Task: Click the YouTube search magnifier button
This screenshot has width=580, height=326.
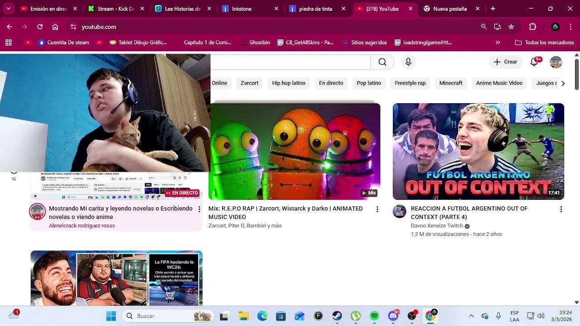Action: click(x=382, y=62)
